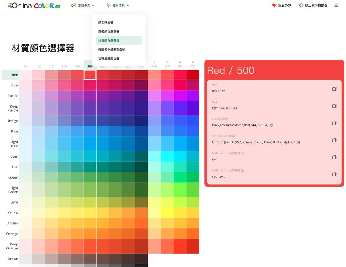The width and height of the screenshot is (346, 267).
Task: Select 影像顏色選擇器 from the menu
Action: click(x=109, y=32)
